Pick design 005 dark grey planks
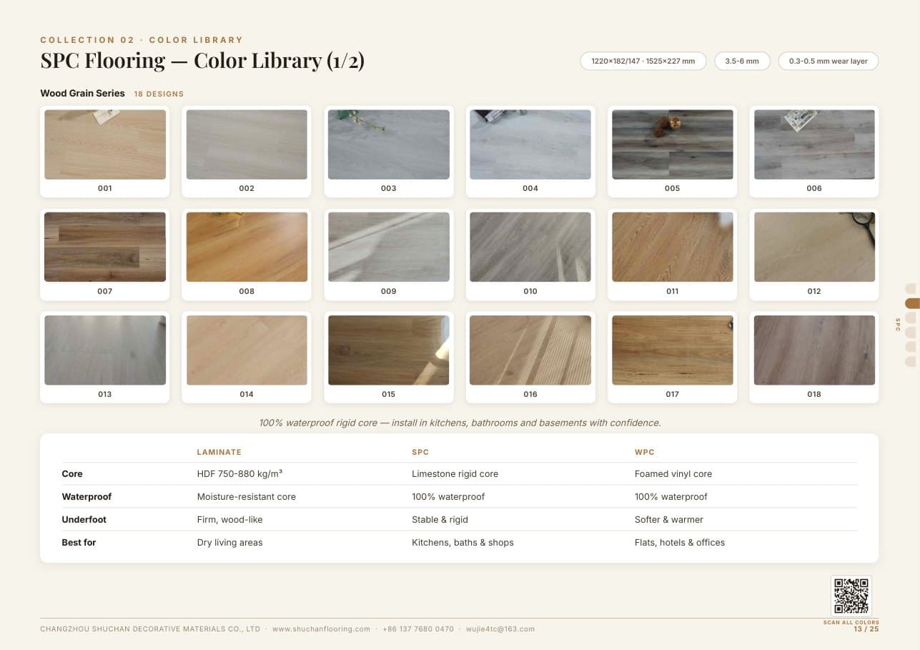 [672, 144]
